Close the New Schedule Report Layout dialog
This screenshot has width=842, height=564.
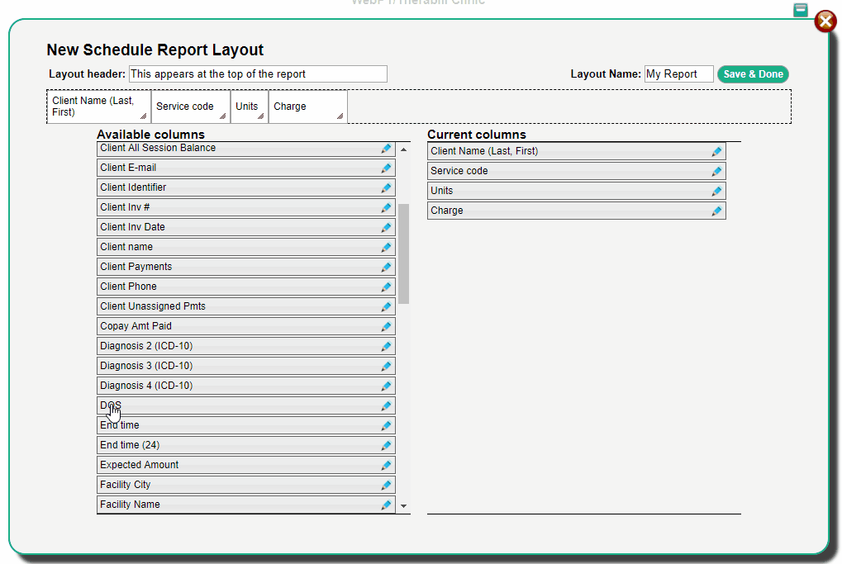tap(825, 21)
